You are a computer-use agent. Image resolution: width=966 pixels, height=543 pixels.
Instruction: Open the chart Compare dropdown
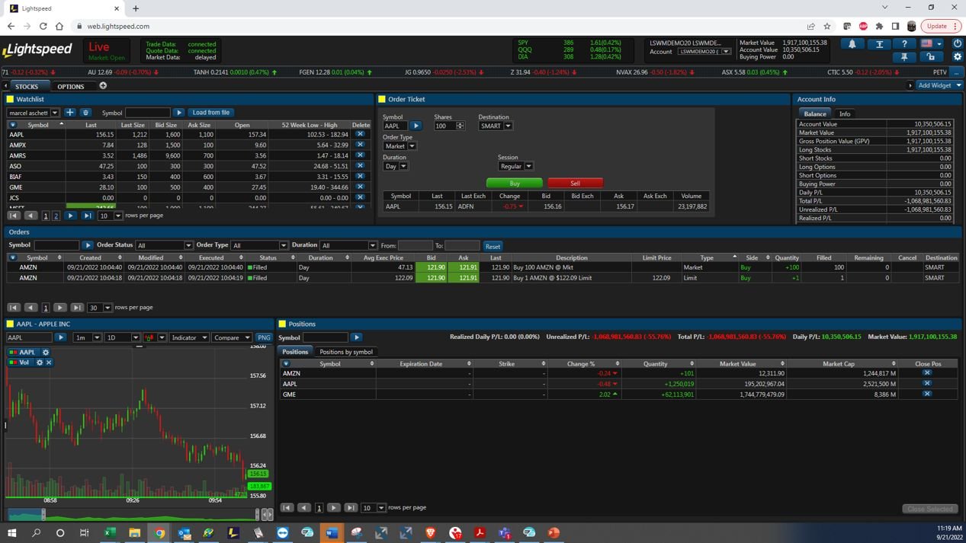coord(232,337)
